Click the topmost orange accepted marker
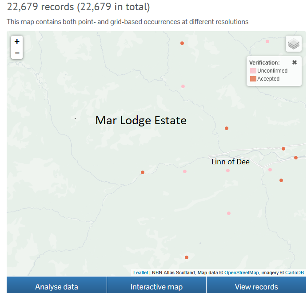The image size is (307, 293). click(x=182, y=43)
